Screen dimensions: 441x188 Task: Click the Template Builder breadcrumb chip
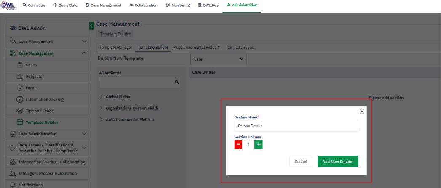coord(115,34)
